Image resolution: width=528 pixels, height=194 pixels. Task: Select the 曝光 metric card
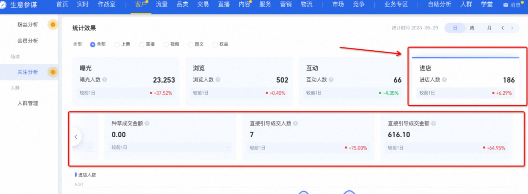click(x=126, y=81)
